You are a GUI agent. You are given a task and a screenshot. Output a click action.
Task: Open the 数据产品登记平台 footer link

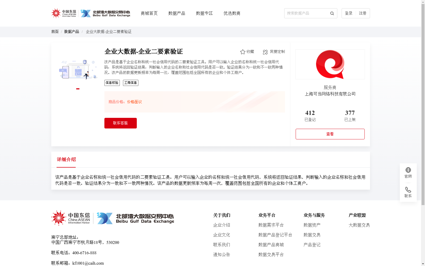coord(275,235)
